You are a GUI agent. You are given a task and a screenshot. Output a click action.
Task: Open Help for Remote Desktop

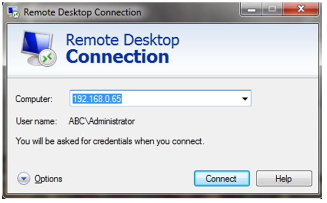click(x=284, y=179)
